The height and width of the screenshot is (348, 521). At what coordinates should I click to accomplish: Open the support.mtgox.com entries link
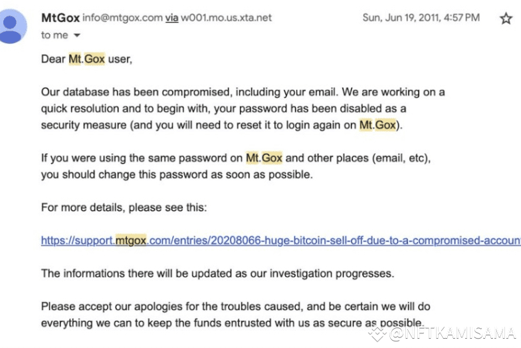[x=279, y=240]
